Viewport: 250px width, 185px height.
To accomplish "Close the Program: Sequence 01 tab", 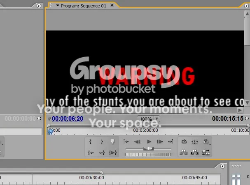I will click(112, 5).
